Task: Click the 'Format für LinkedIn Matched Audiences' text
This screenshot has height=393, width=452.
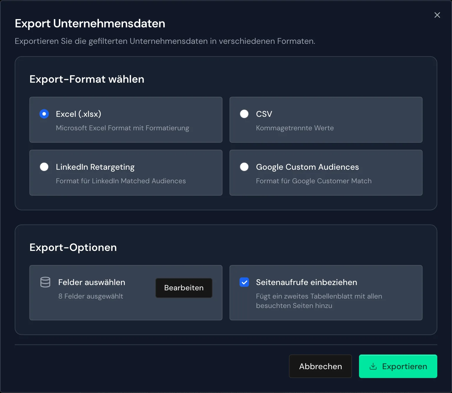Action: point(121,181)
